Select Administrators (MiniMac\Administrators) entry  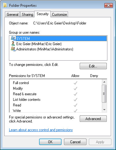pos(45,49)
